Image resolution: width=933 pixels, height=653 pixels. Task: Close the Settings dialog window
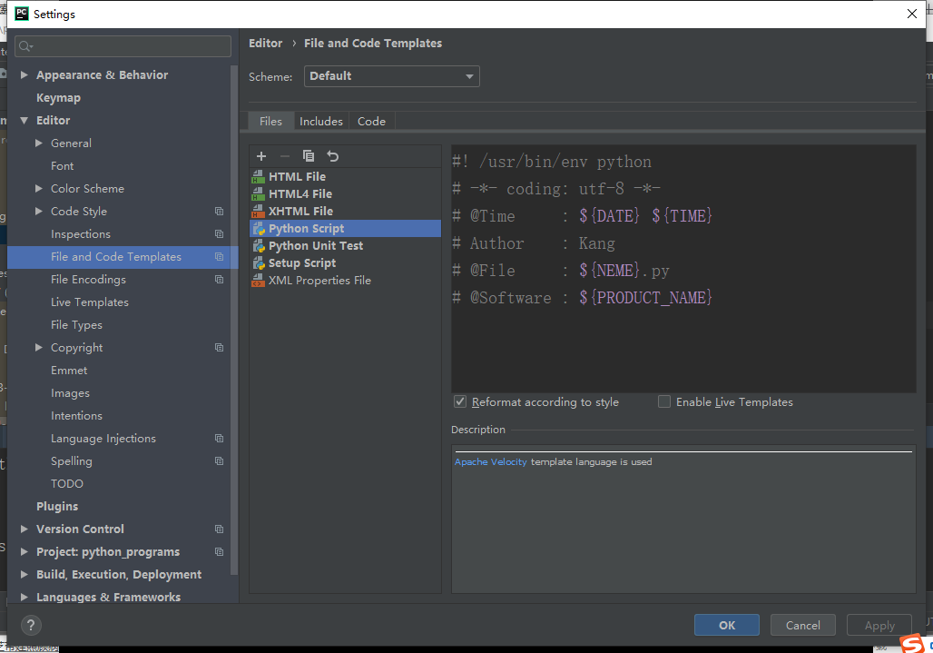911,14
